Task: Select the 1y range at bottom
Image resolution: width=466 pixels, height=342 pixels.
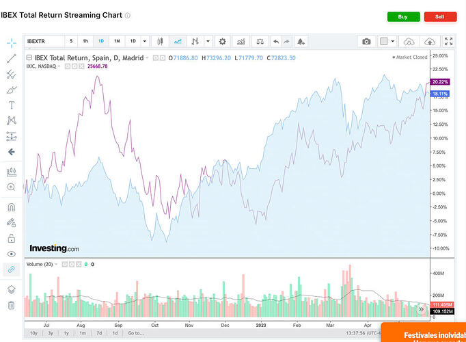Action: coord(66,333)
